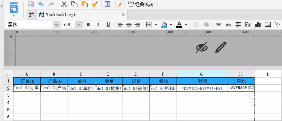The height and width of the screenshot is (121, 282).
Task: Select the 数量 header cell
Action: click(x=109, y=81)
